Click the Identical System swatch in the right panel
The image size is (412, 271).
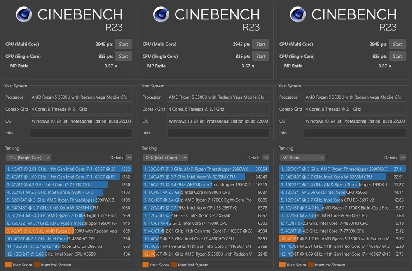(x=311, y=265)
